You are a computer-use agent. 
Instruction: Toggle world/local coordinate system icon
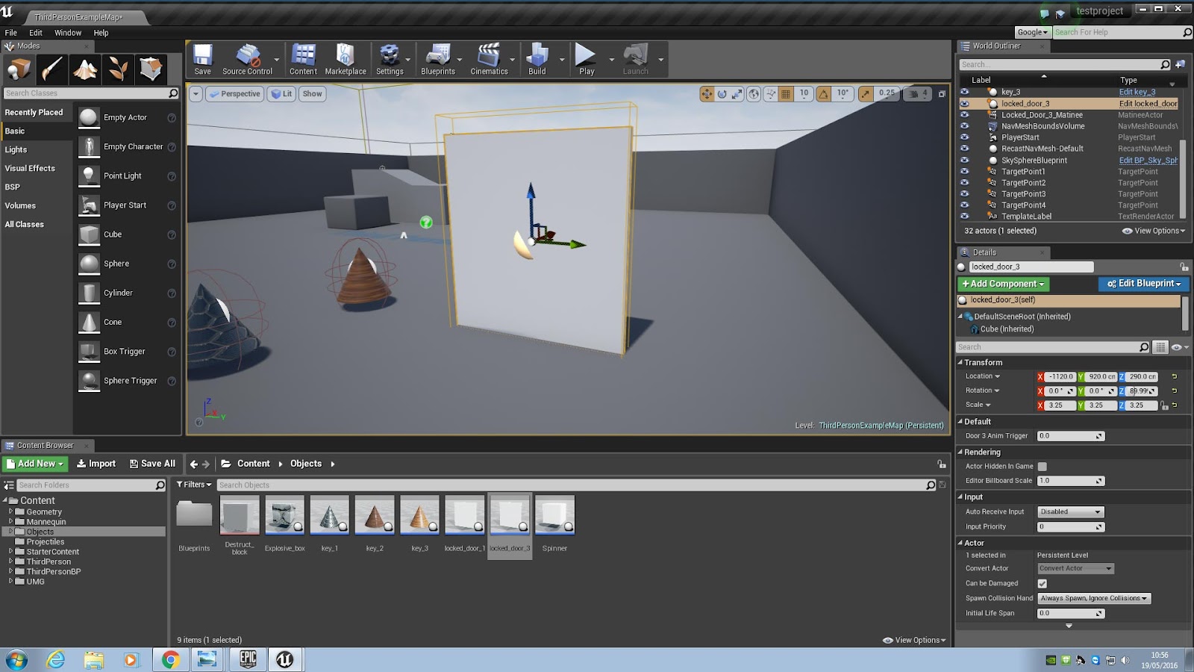click(754, 93)
